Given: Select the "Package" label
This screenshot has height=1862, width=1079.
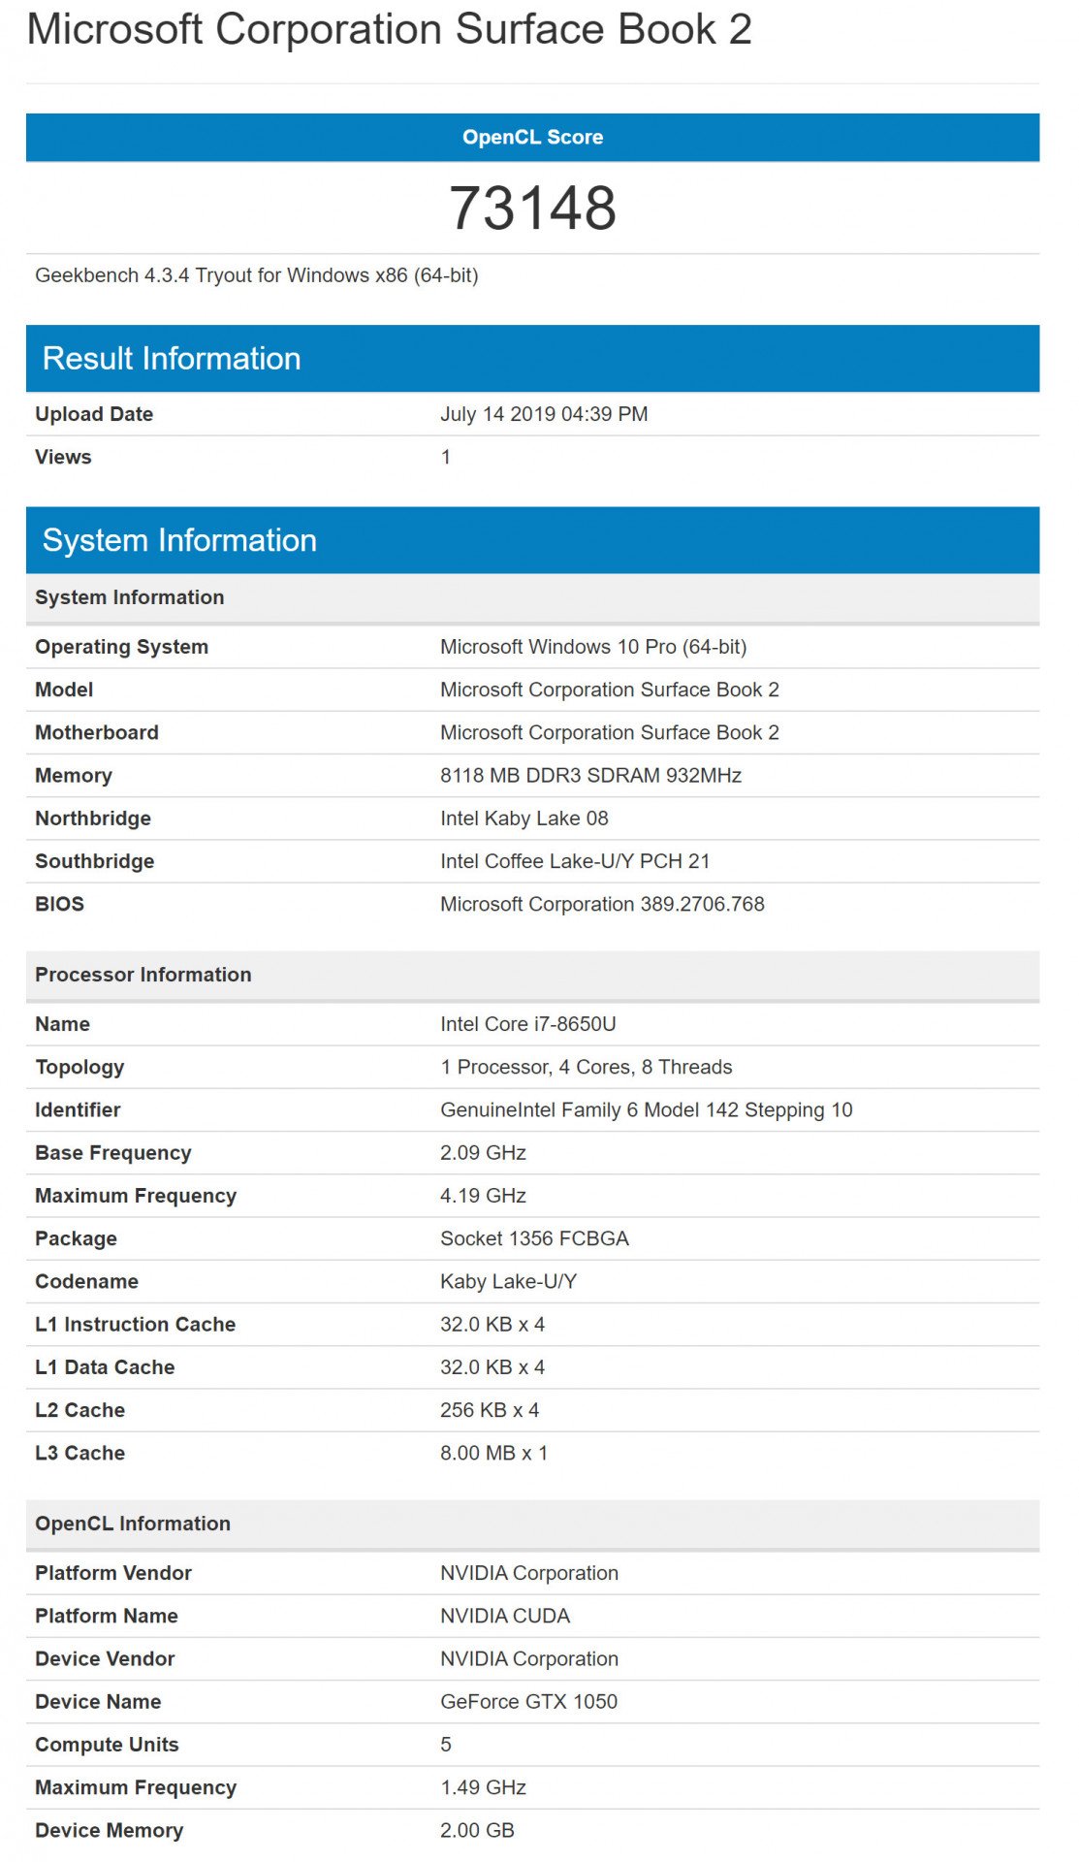Looking at the screenshot, I should [76, 1238].
